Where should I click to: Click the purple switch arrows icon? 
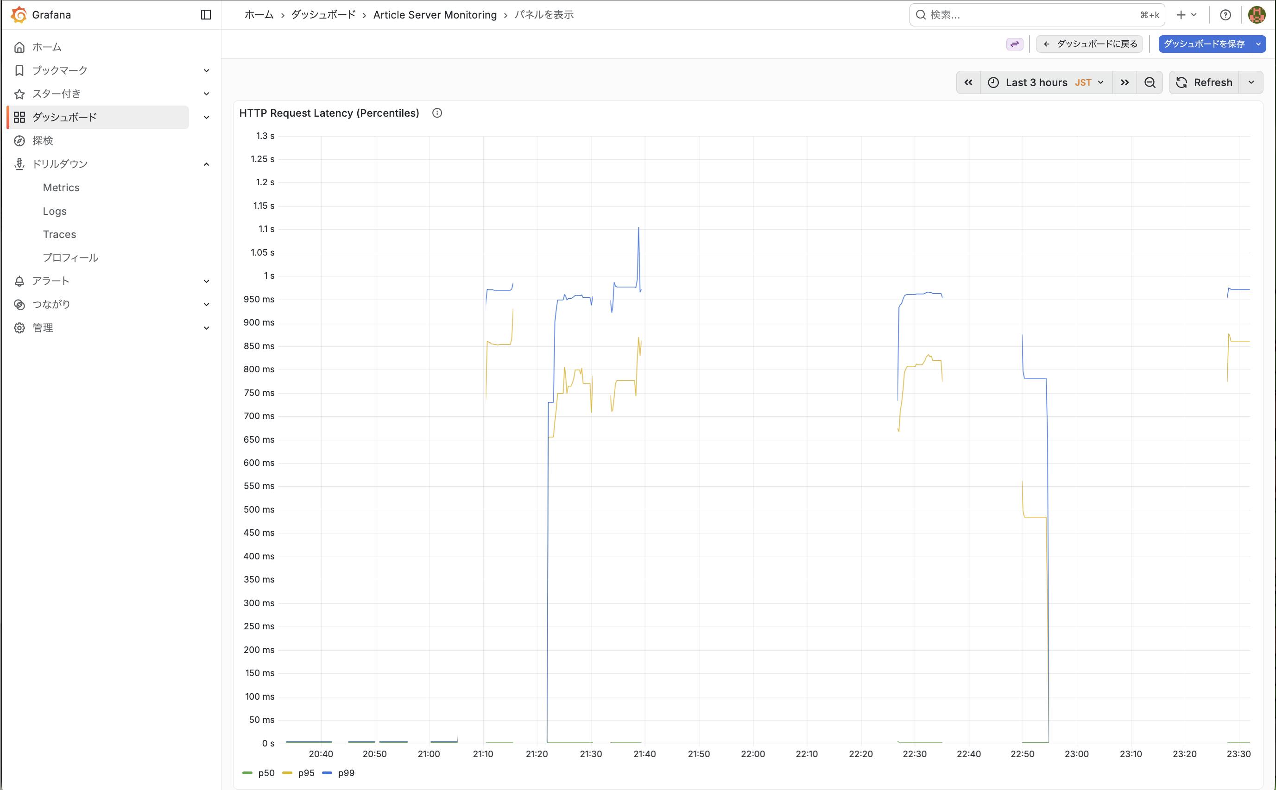[1014, 44]
